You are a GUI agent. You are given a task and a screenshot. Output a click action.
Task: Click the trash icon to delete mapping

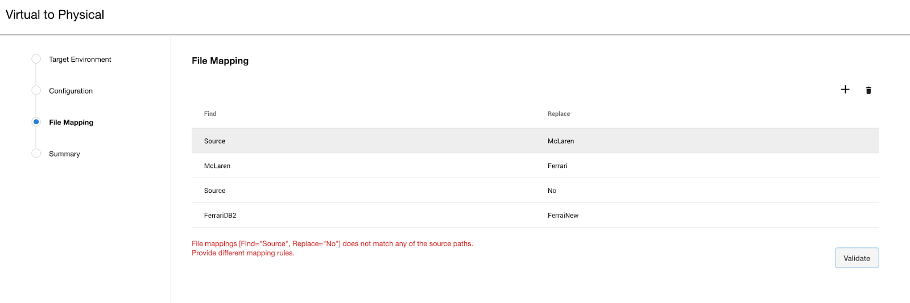868,90
